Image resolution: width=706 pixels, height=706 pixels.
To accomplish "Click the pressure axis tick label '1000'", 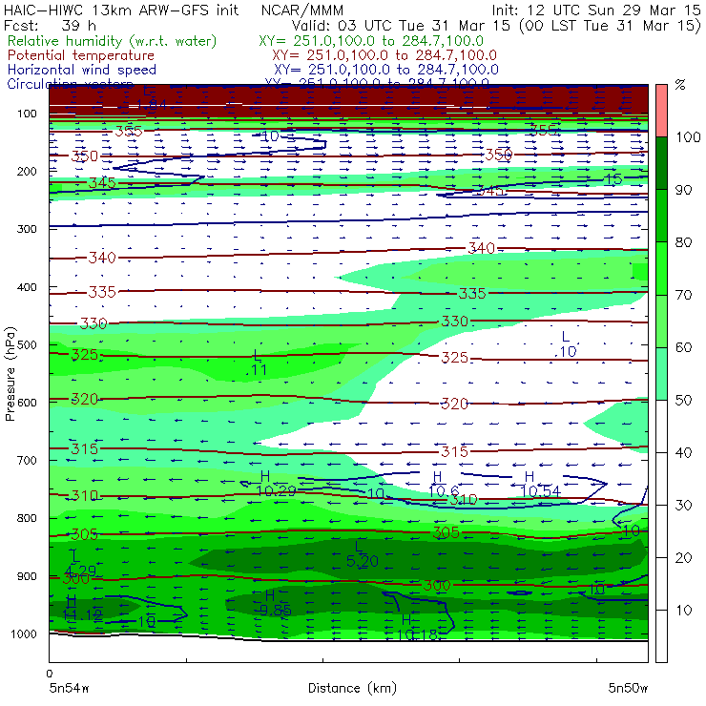I will [x=24, y=633].
